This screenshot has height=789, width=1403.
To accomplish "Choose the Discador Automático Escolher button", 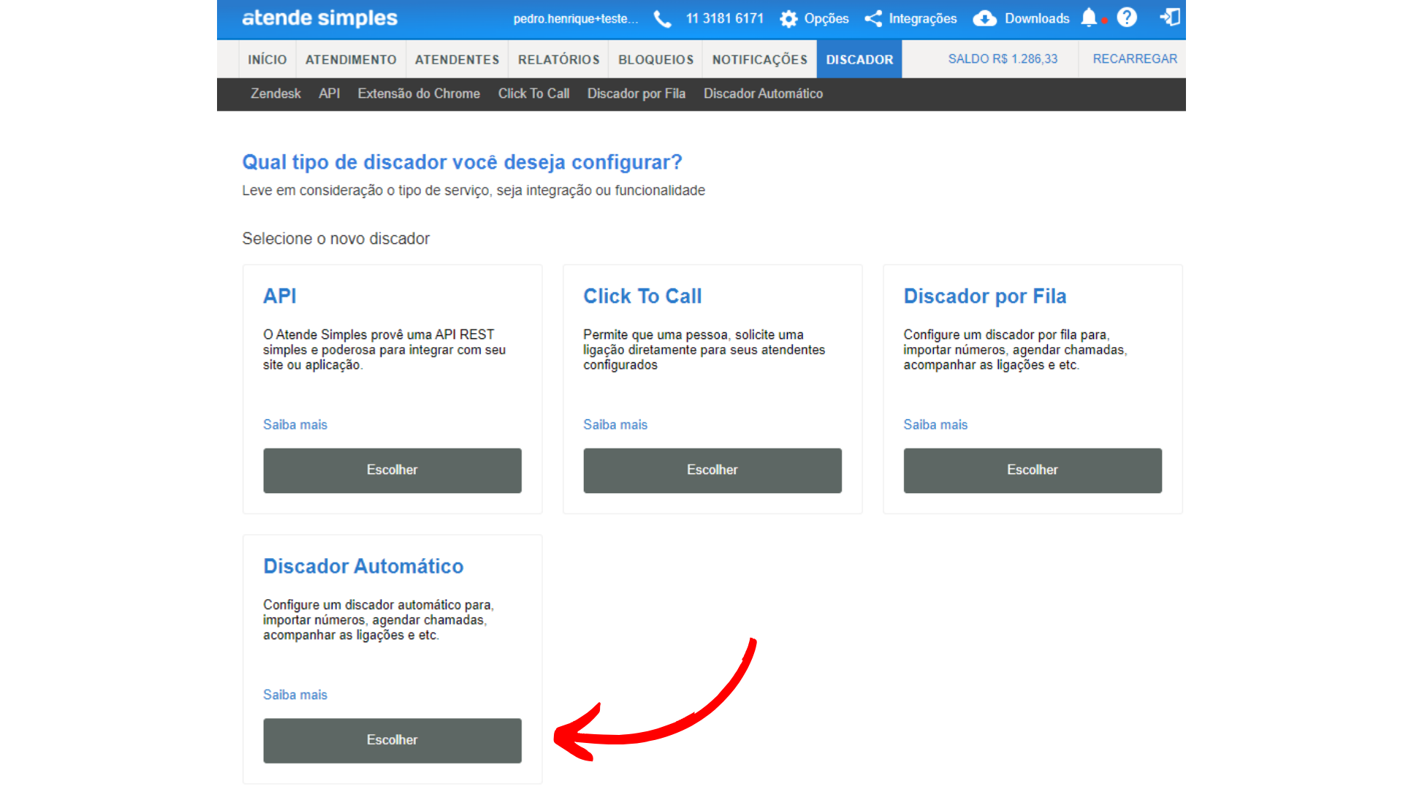I will click(392, 740).
